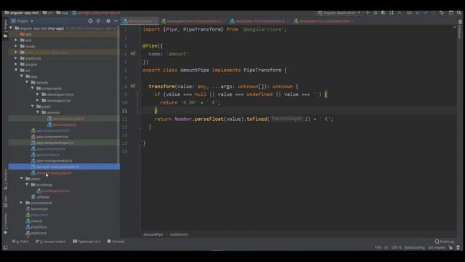Viewport: 465px width, 262px height.
Task: Expand the e2e folder
Action: [x=16, y=40]
